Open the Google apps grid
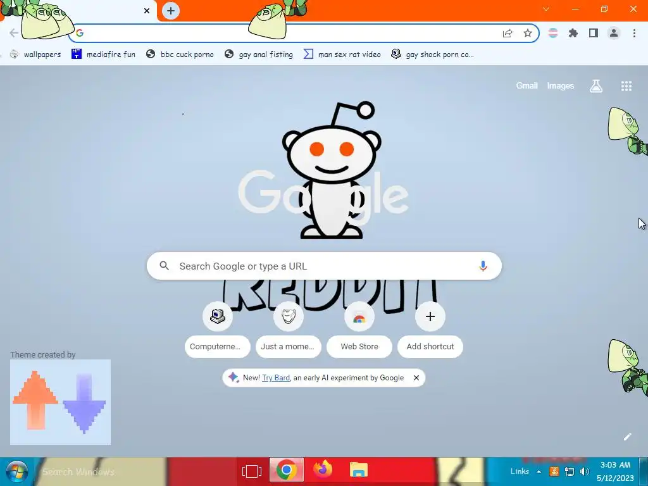The width and height of the screenshot is (648, 486). [x=626, y=86]
